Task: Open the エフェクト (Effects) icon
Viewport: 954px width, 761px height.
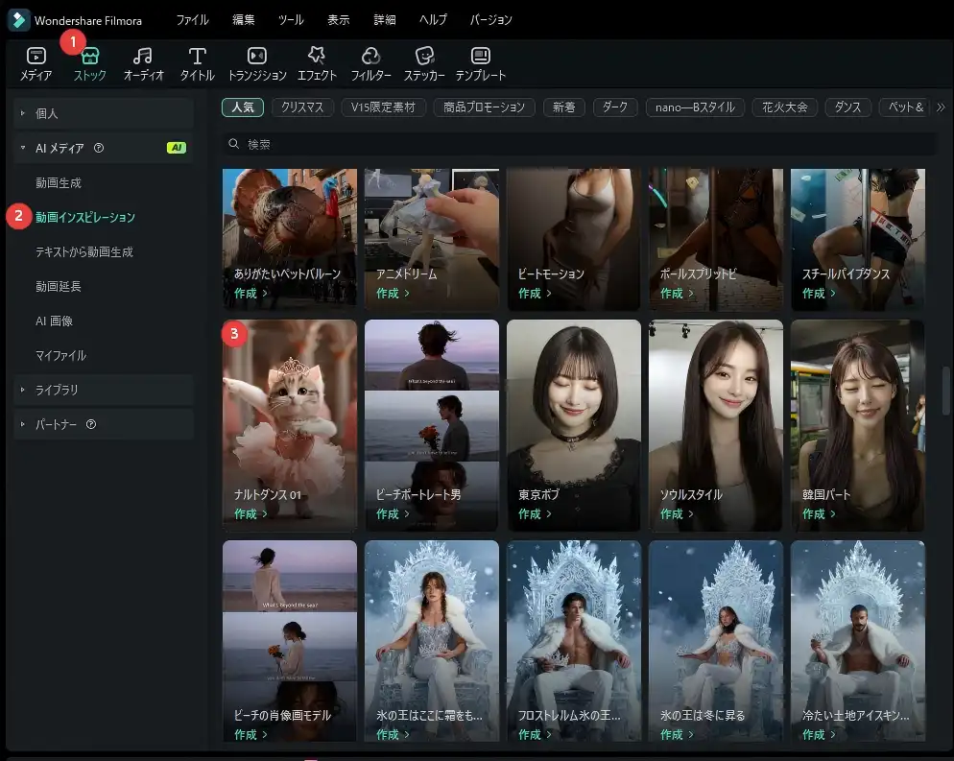Action: [317, 63]
